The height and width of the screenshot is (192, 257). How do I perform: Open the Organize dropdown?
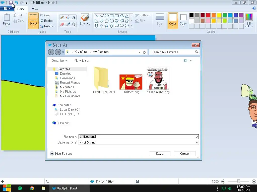59,60
